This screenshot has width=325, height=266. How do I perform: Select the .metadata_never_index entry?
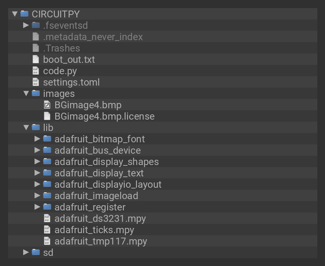point(93,37)
